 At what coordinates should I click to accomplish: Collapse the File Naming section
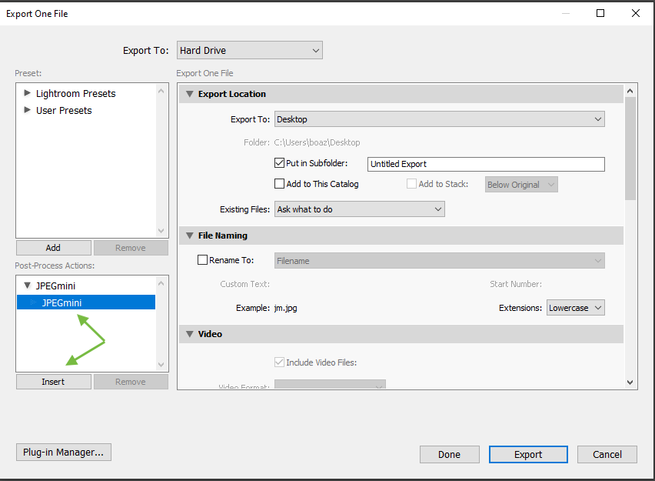pyautogui.click(x=190, y=236)
